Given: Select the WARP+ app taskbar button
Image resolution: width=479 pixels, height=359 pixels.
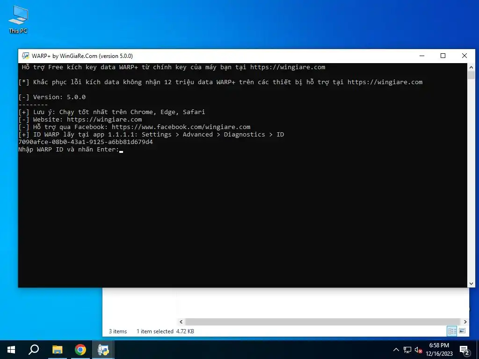Looking at the screenshot, I should [103, 350].
